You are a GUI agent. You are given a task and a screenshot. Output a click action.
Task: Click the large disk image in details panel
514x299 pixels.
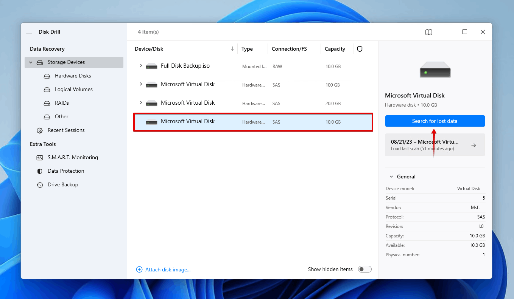435,71
